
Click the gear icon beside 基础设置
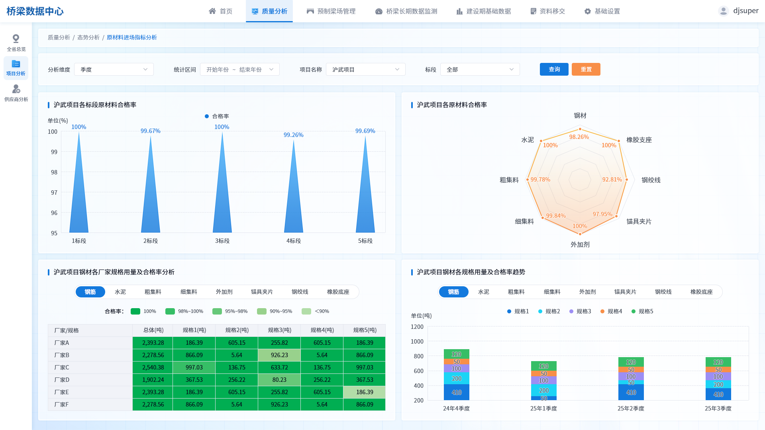[x=588, y=11]
